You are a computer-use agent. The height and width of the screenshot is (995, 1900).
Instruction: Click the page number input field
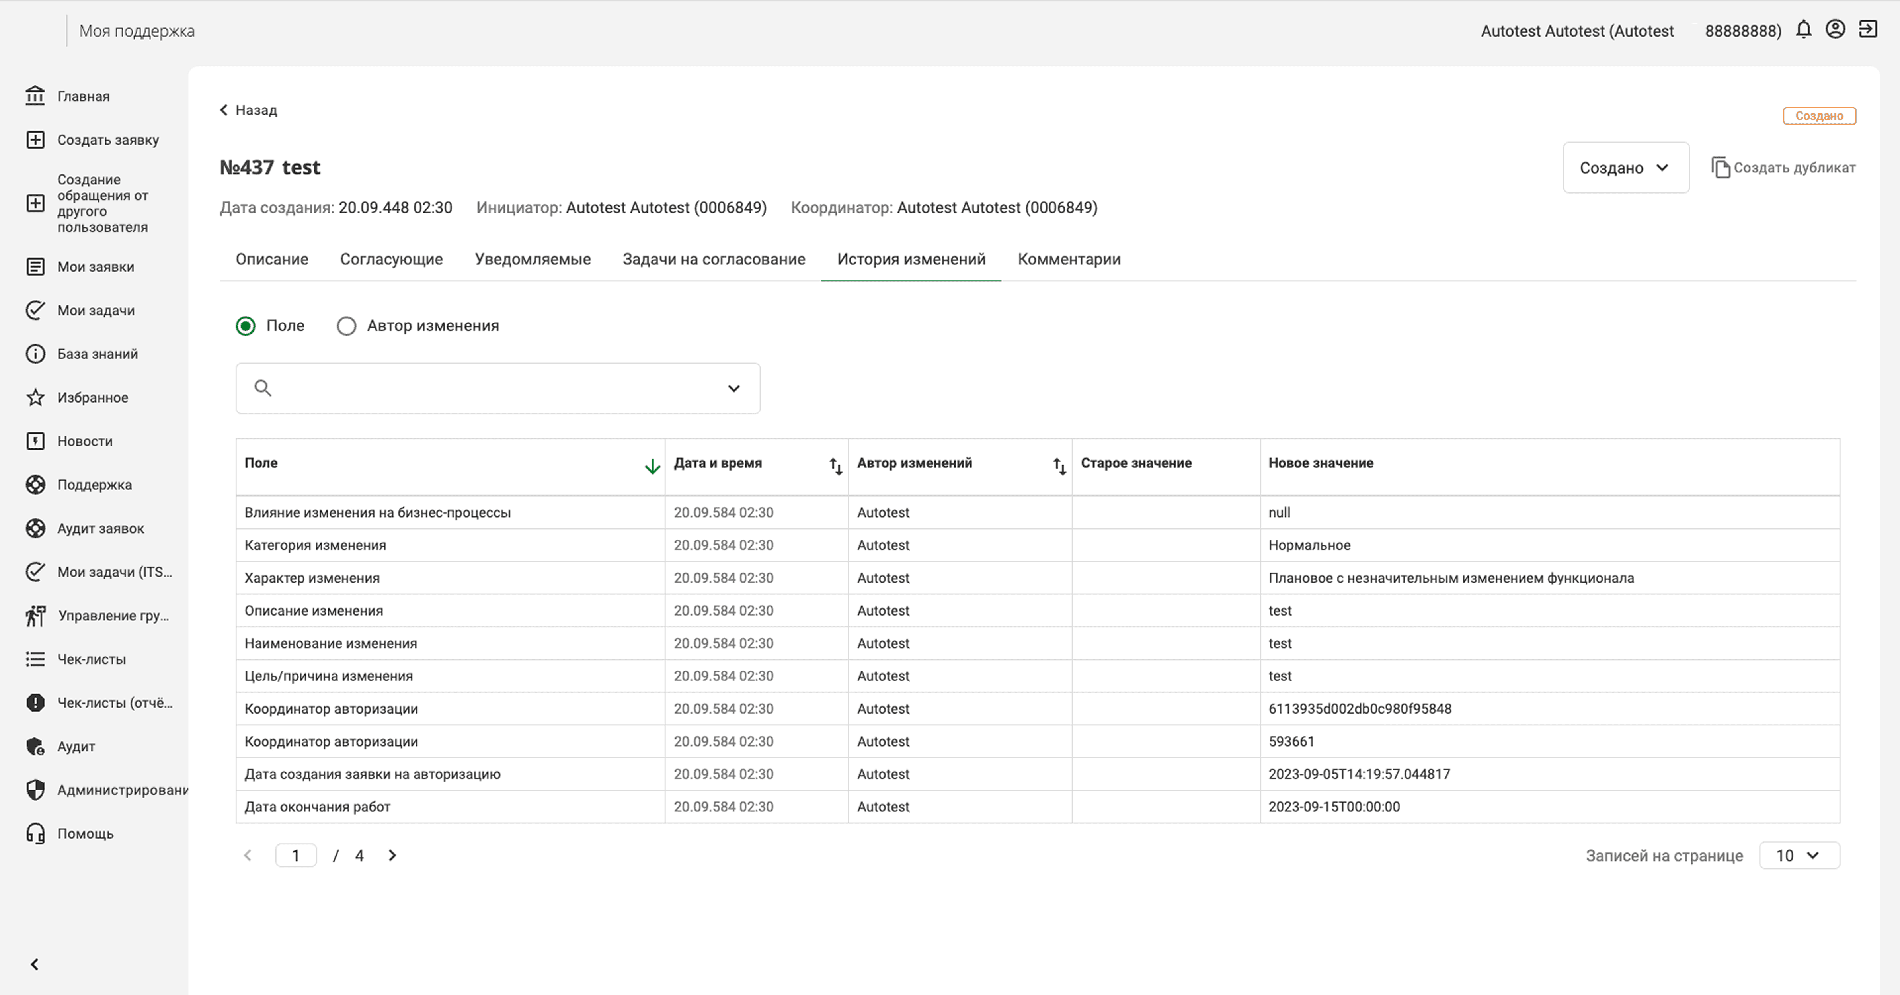coord(296,855)
